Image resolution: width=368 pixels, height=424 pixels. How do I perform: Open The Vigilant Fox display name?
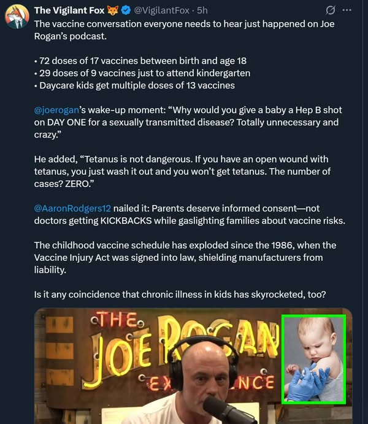pyautogui.click(x=69, y=10)
